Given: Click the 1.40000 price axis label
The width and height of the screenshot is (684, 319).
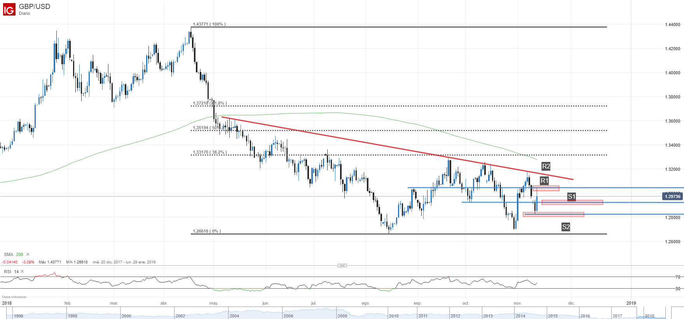Looking at the screenshot, I should 672,73.
